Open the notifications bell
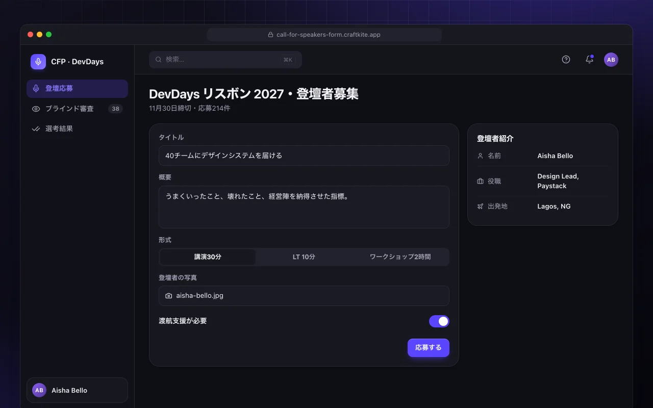This screenshot has width=653, height=408. 589,60
